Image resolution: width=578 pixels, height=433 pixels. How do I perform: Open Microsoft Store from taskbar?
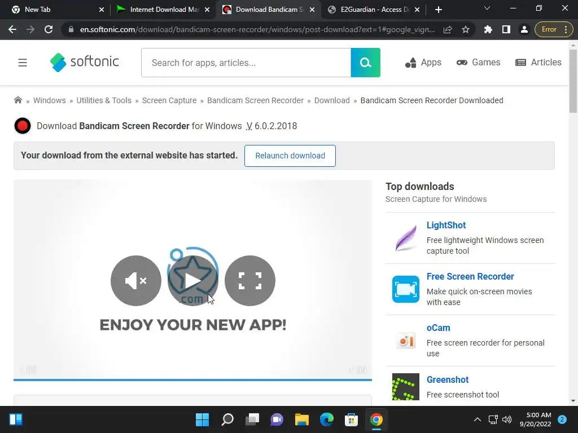[351, 419]
